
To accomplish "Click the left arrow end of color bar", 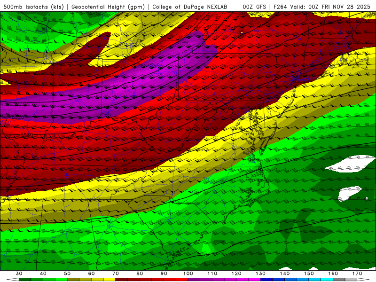I will 13,280.
